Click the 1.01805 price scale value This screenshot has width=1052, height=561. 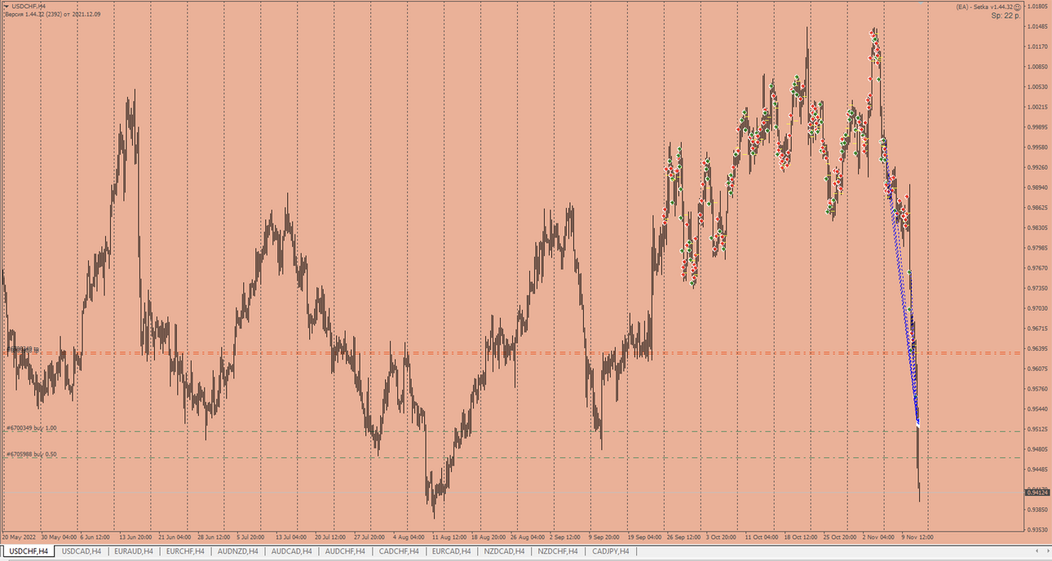tap(1037, 7)
